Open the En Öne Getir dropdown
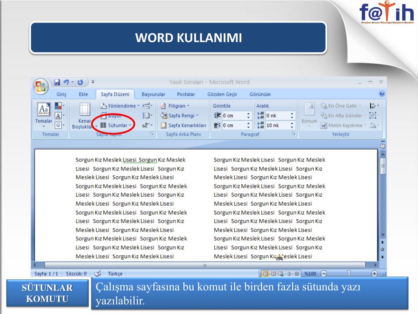The image size is (418, 314). [341, 106]
